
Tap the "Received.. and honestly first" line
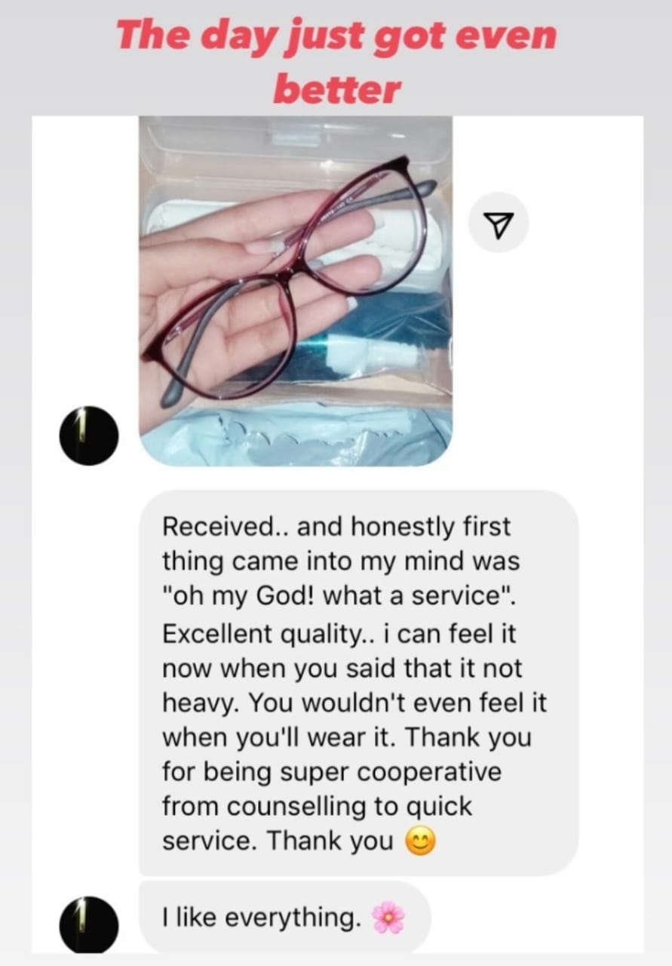(x=336, y=526)
